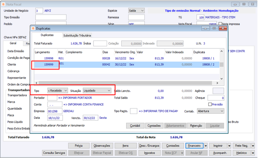
Task: Minimize the Duplicatas window
Action: pos(205,28)
